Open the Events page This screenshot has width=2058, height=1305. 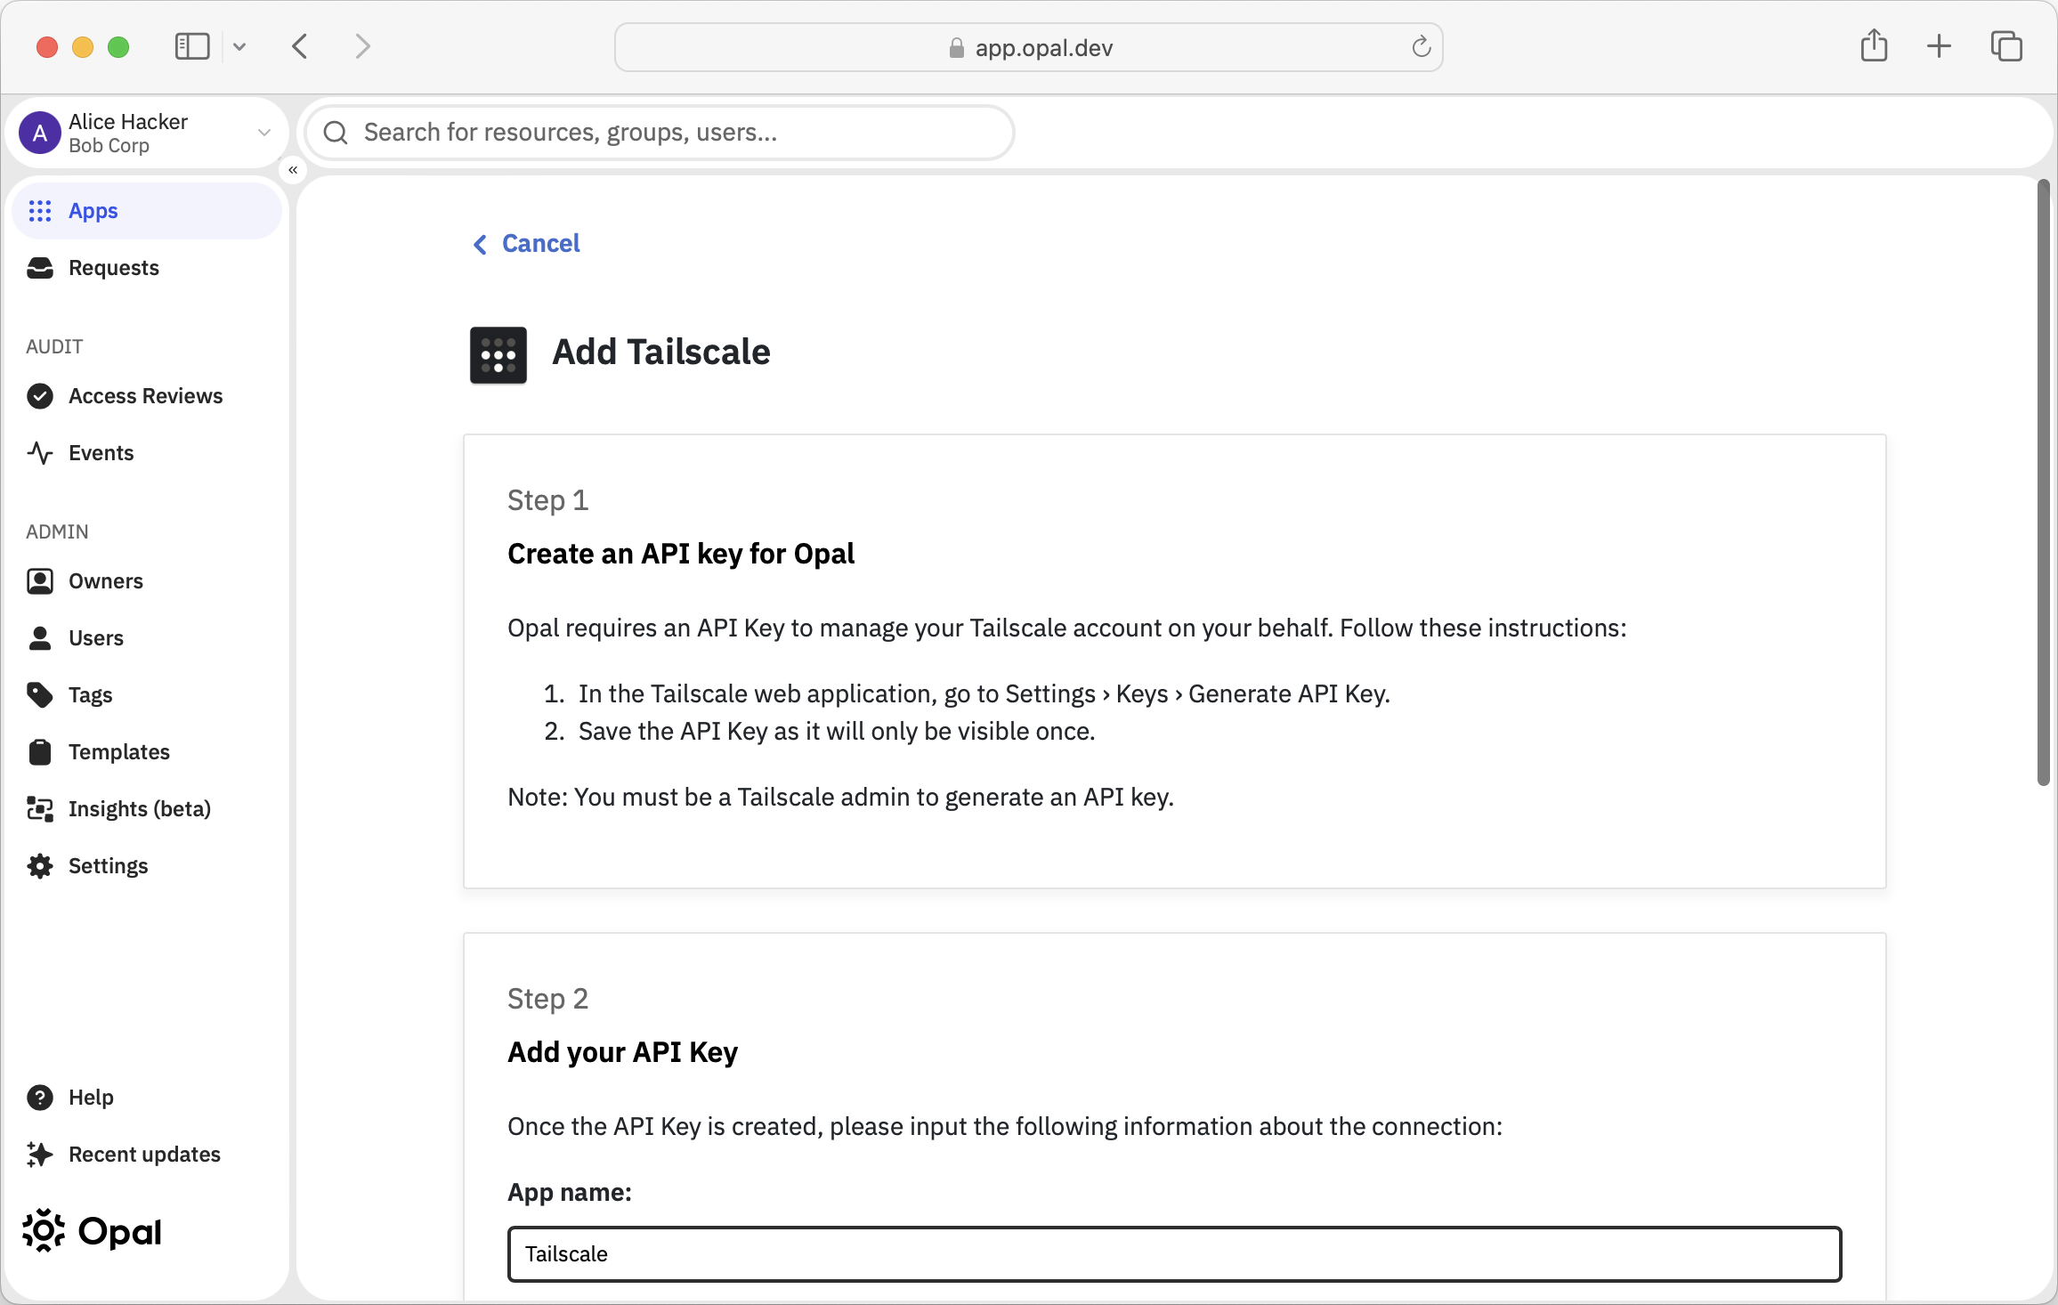coord(148,453)
